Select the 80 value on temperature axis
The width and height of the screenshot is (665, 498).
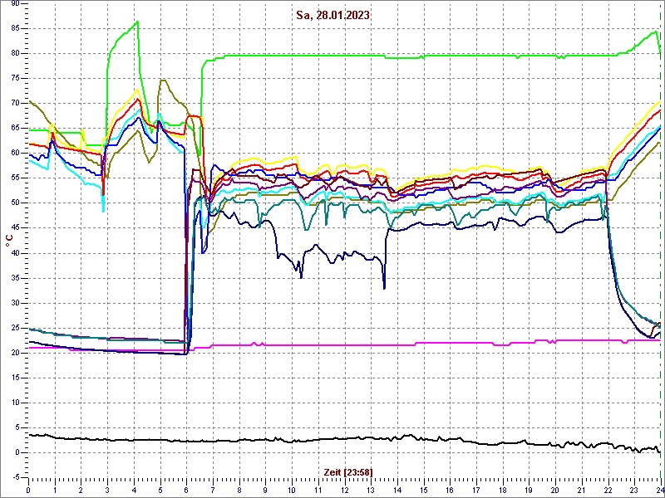tap(14, 53)
